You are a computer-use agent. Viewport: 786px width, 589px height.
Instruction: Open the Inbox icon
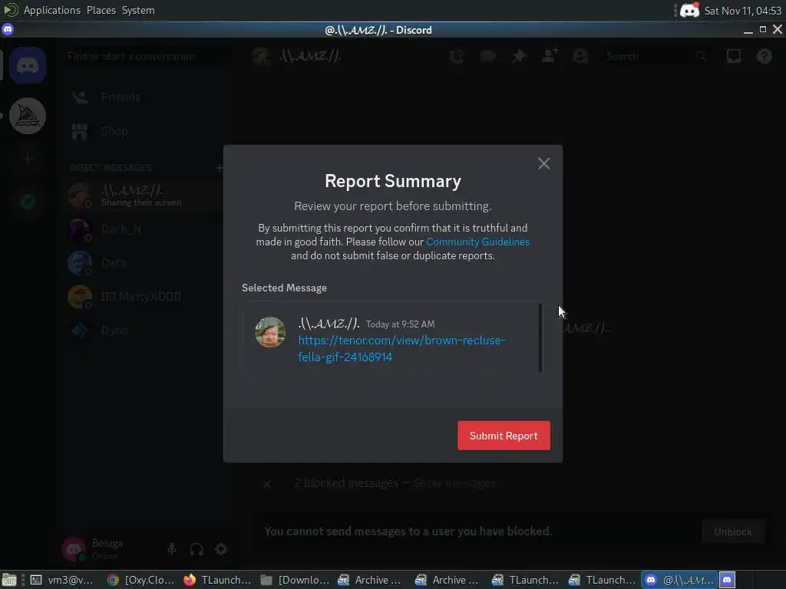click(x=733, y=56)
